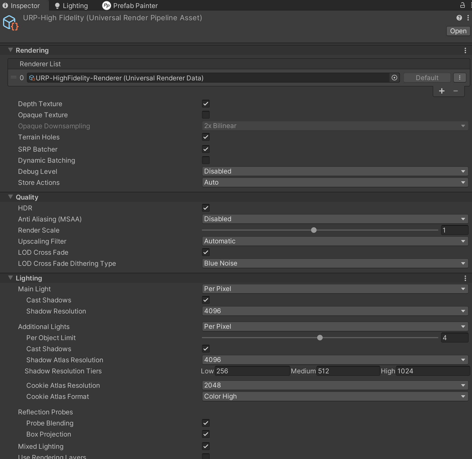Open the Cookie Atlas Format dropdown
The height and width of the screenshot is (459, 472).
pos(335,396)
